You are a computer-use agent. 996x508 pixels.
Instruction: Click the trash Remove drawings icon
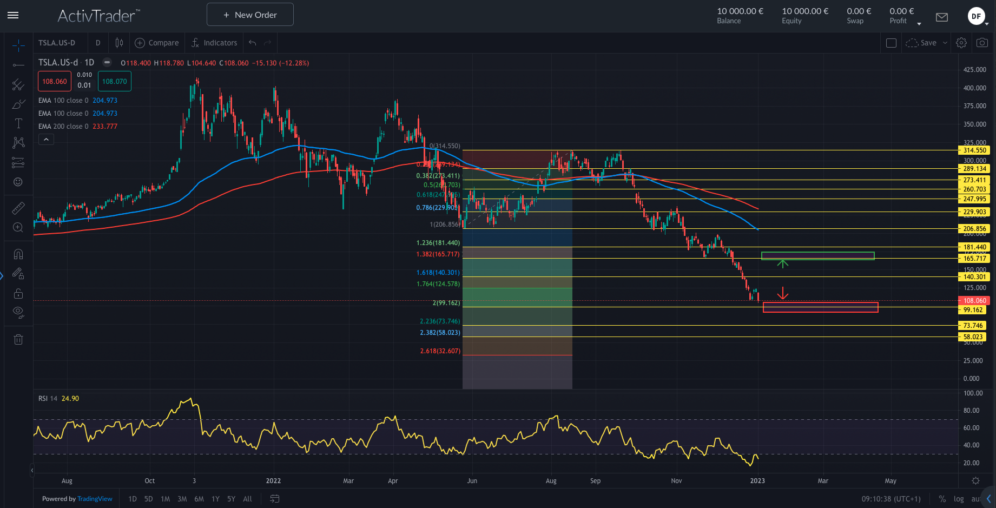18,340
